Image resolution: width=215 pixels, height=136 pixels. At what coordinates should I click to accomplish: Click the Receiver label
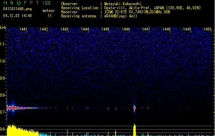[69, 12]
